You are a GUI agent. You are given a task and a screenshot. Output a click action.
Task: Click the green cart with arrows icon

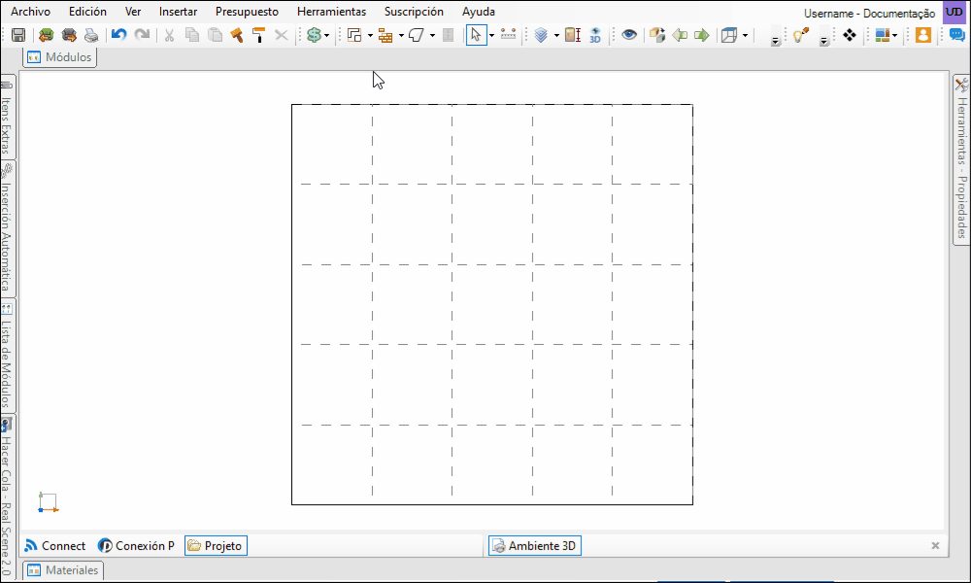coord(46,35)
